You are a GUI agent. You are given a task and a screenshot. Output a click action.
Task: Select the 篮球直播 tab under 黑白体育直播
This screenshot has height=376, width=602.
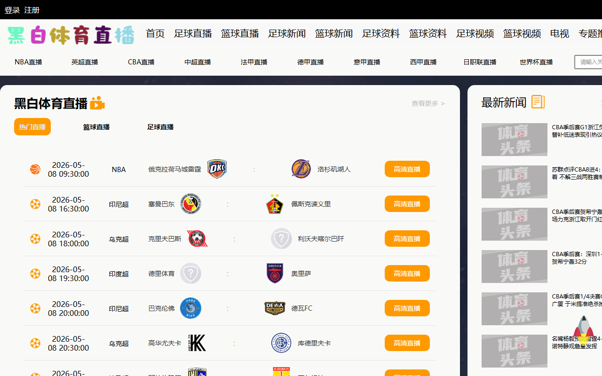pos(96,127)
